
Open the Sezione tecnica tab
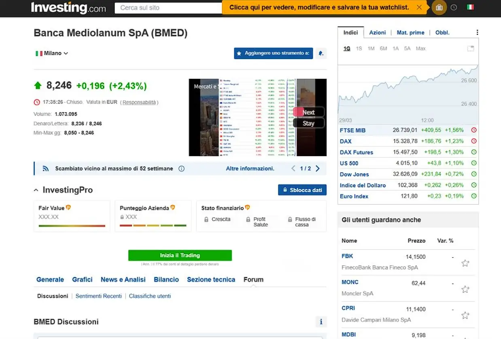coord(211,280)
